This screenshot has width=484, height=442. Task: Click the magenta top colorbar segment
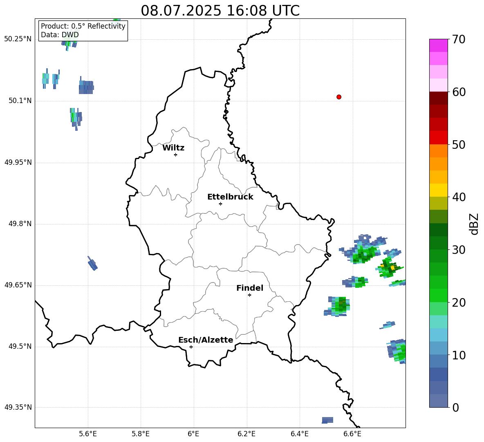coord(438,45)
